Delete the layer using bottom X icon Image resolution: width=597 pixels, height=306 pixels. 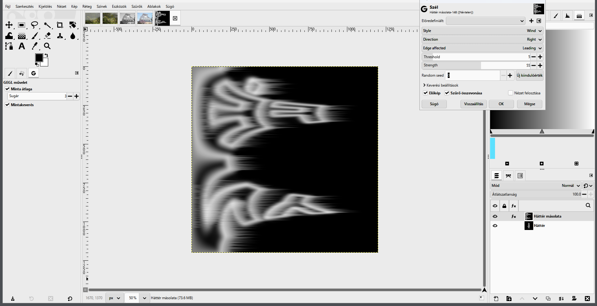point(587,299)
